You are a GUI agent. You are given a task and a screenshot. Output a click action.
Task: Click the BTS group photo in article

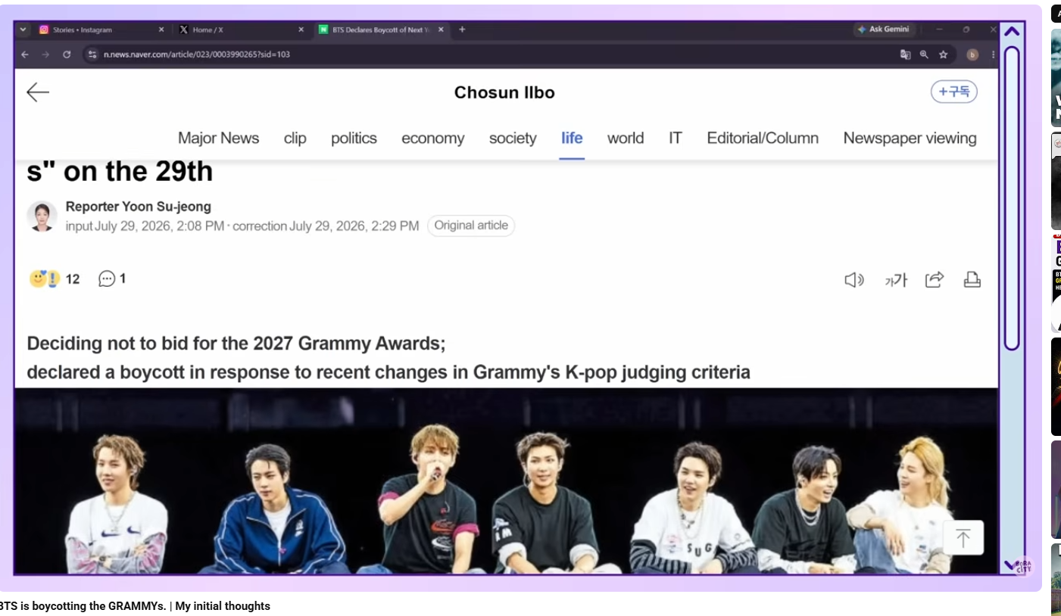point(506,481)
